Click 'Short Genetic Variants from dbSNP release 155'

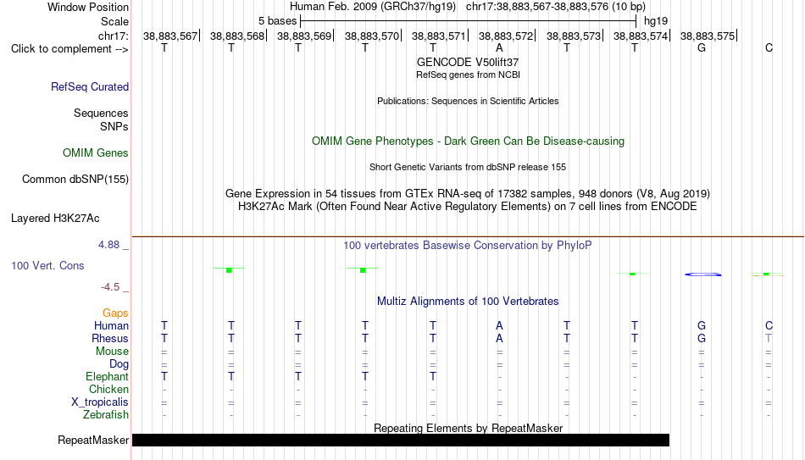click(x=468, y=168)
